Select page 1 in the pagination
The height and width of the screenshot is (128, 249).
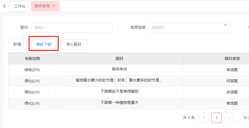pyautogui.click(x=217, y=118)
